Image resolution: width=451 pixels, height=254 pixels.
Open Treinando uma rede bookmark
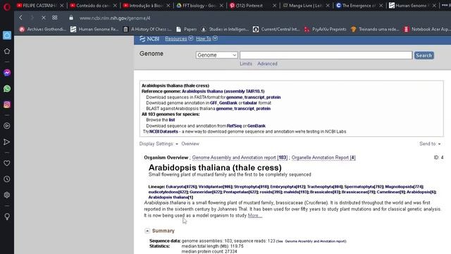coord(375,29)
